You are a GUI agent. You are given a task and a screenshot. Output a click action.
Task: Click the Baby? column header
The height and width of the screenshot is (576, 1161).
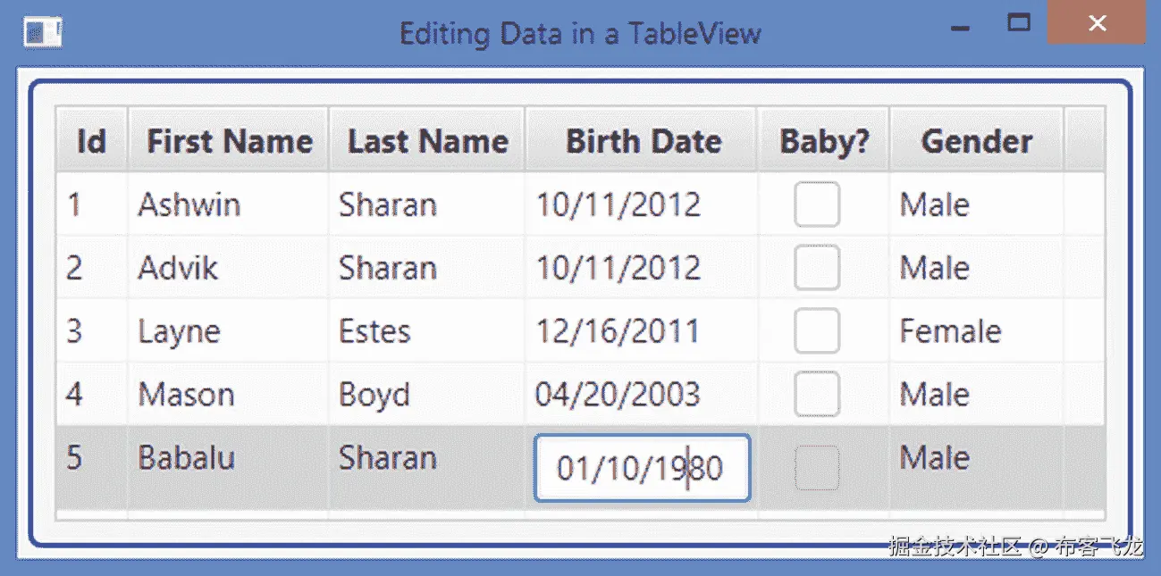tap(824, 141)
